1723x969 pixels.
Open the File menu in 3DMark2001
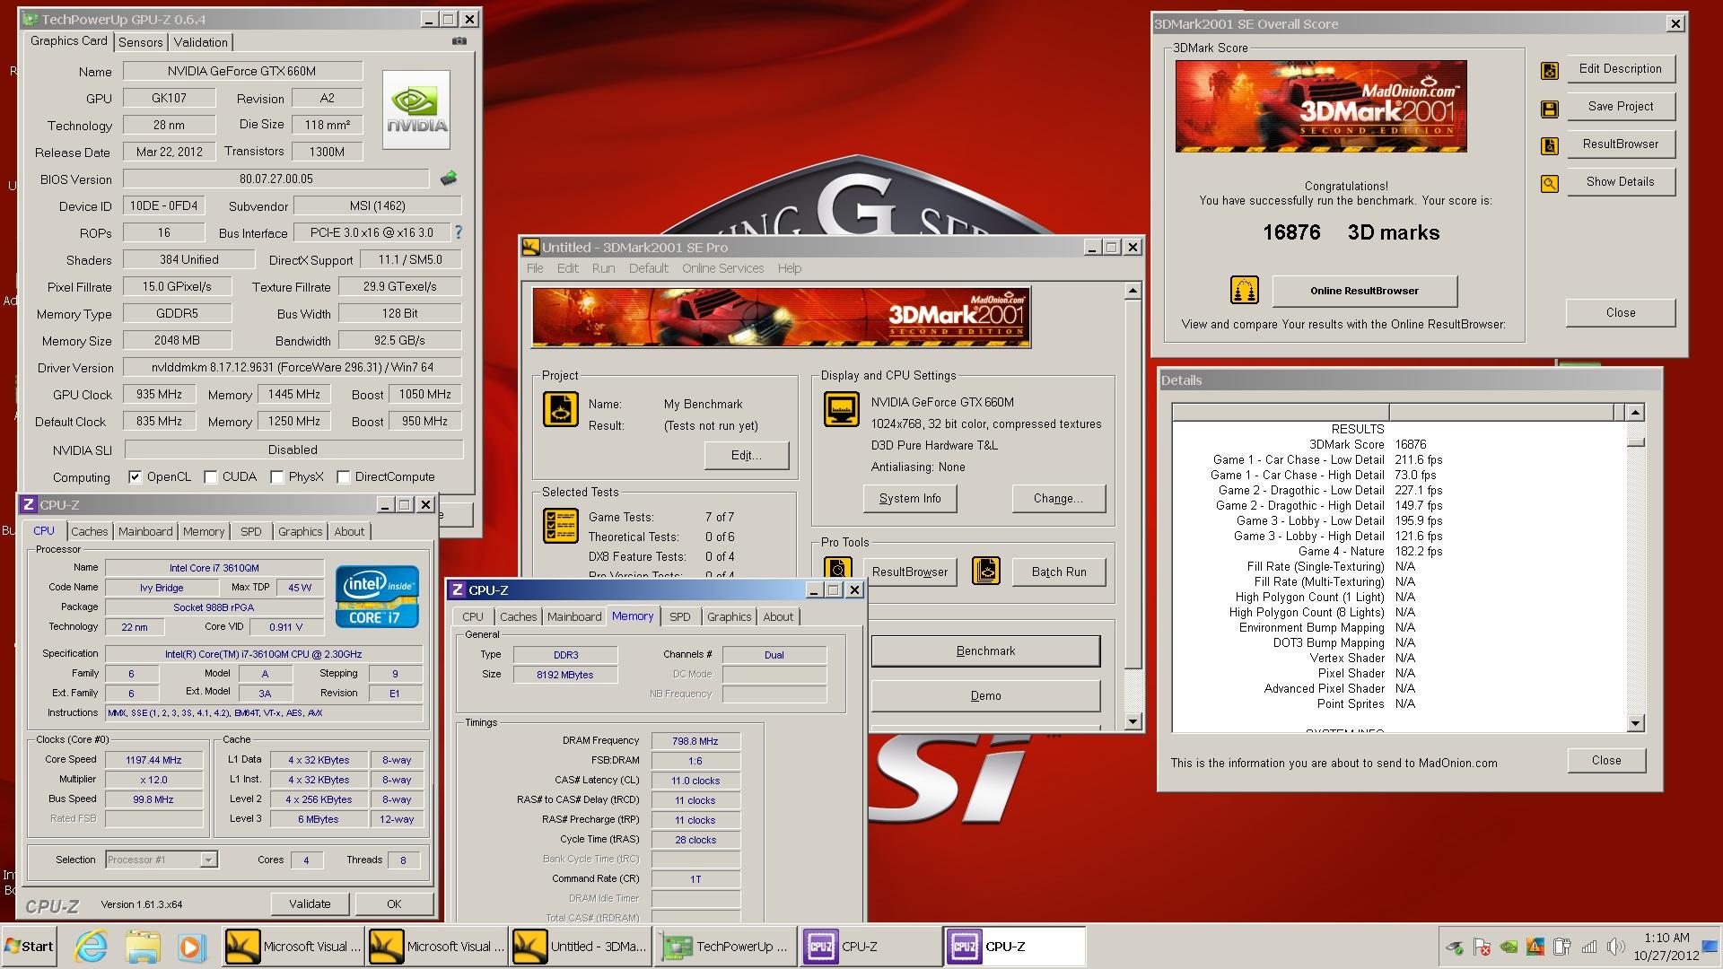535,268
